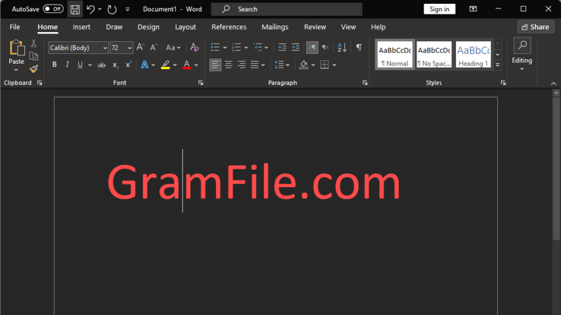Justify the paragraph text

[x=254, y=65]
